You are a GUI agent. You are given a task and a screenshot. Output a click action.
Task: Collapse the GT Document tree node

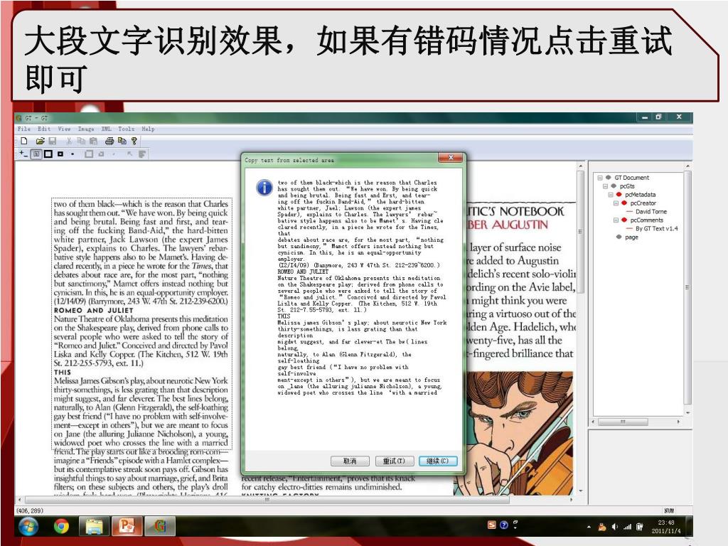pyautogui.click(x=600, y=178)
